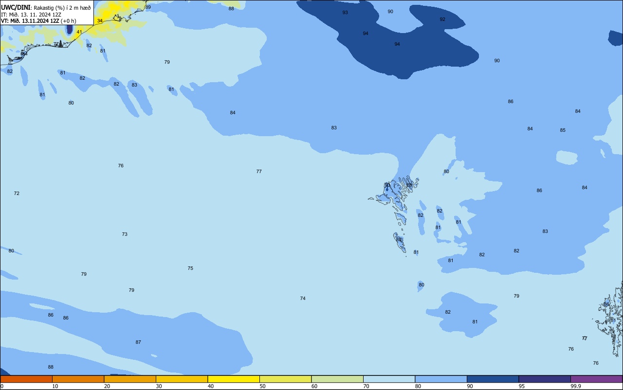Click the dark orange 0–10 legend swatch
Image resolution: width=623 pixels, height=390 pixels.
pyautogui.click(x=26, y=379)
